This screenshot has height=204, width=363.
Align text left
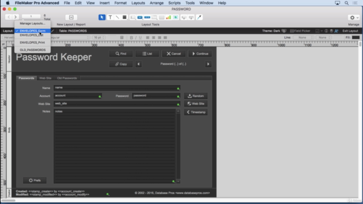147,37
